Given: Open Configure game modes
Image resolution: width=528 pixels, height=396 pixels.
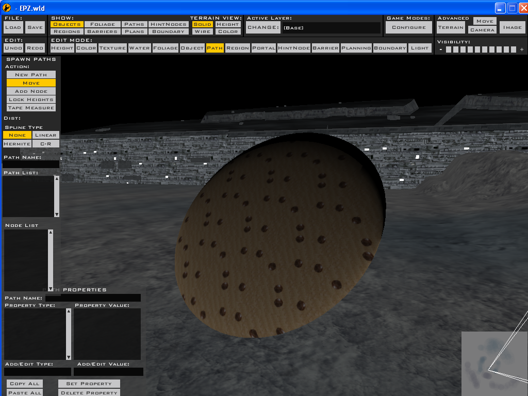Looking at the screenshot, I should (409, 28).
